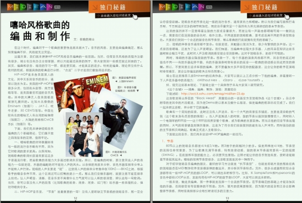The width and height of the screenshot is (302, 203).
Task: Click the arrow icon beside 独门秘籍 on right banner
Action: 247,7
